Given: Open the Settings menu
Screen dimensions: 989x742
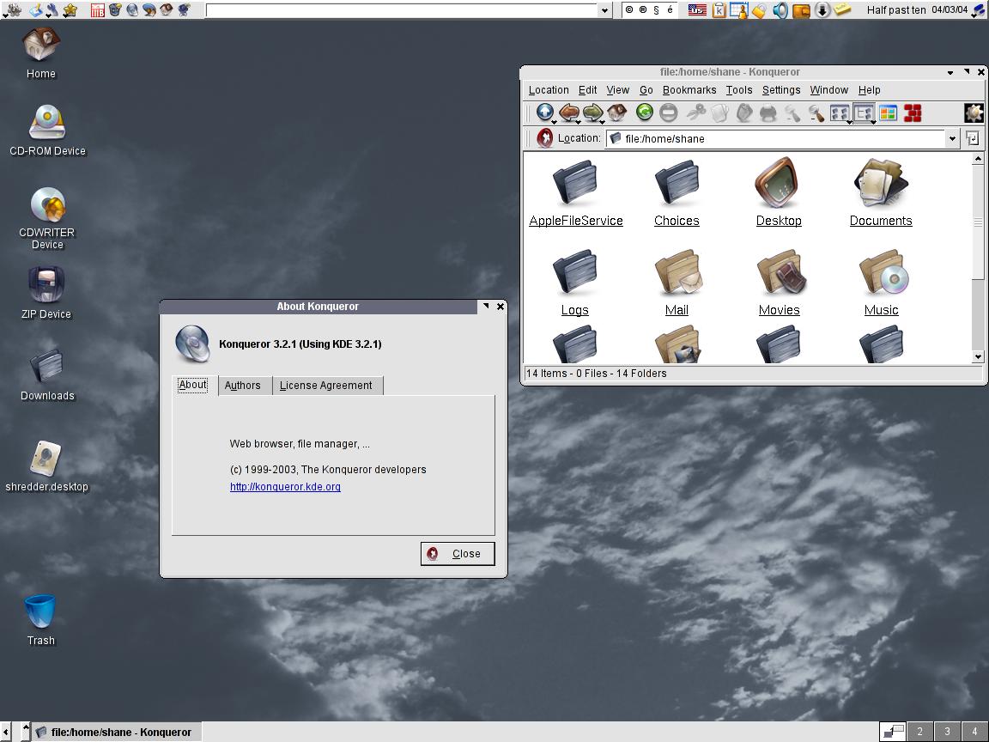Looking at the screenshot, I should 781,89.
